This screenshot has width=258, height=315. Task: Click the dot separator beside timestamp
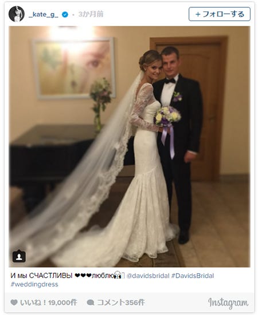coord(73,15)
